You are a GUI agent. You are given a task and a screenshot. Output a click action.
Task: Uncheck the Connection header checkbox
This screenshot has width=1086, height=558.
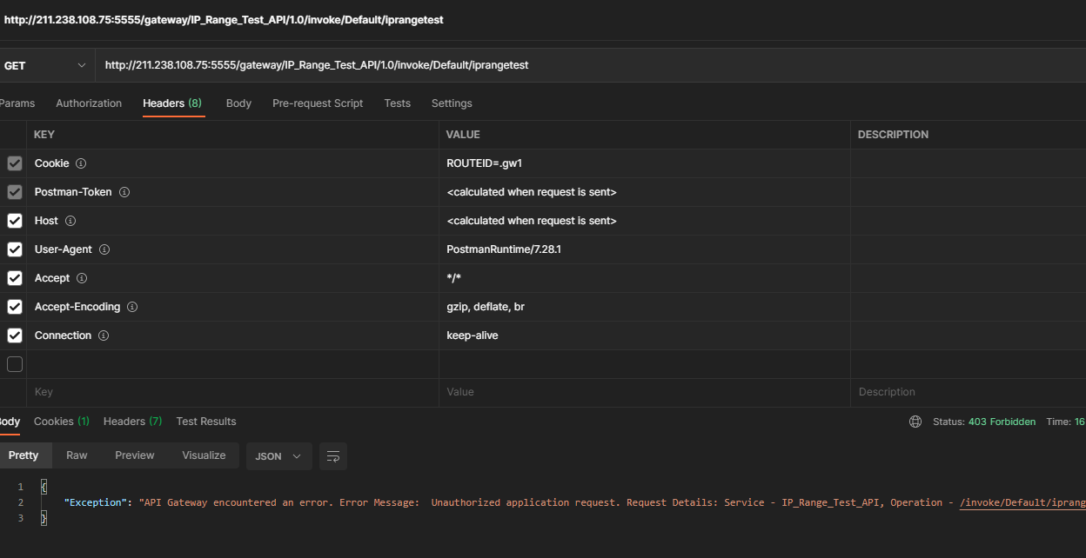point(15,335)
